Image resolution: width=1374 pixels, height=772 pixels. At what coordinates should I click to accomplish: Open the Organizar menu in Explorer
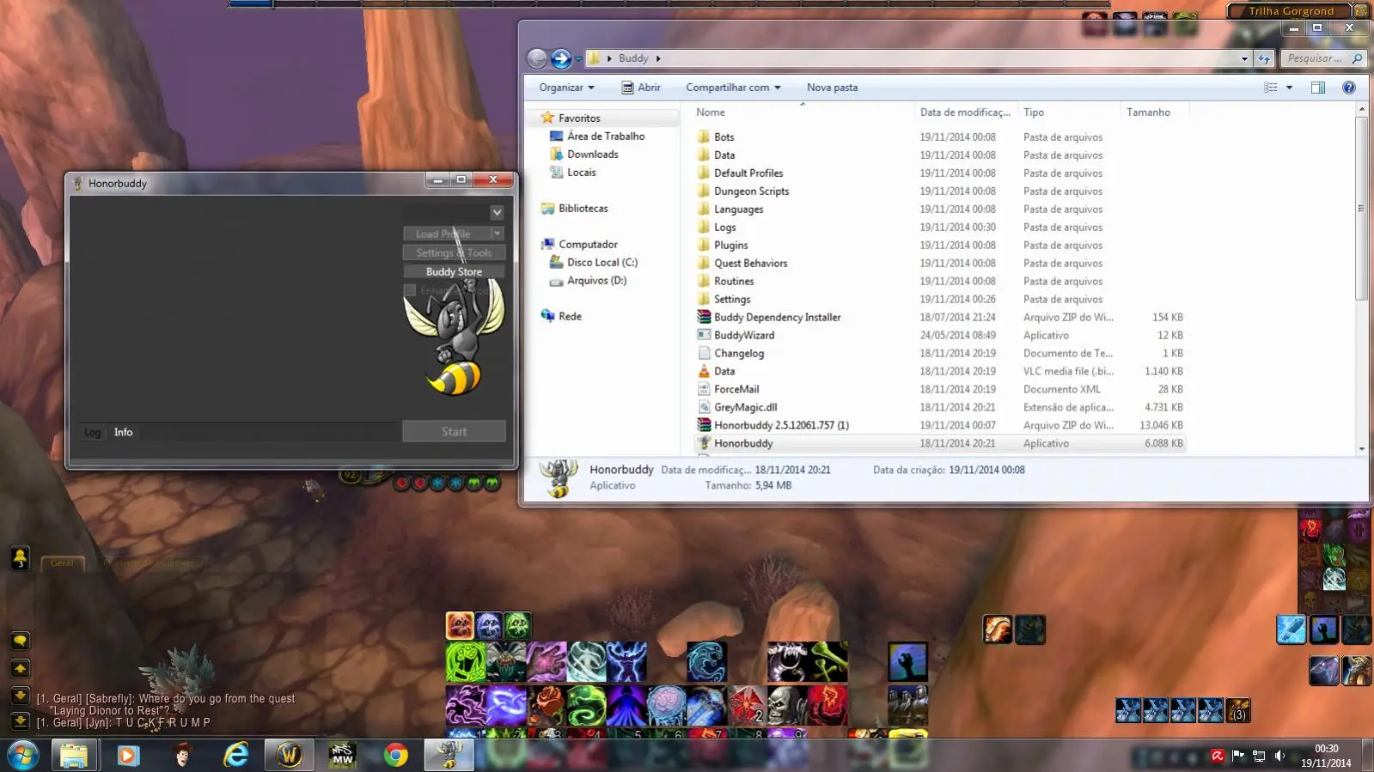coord(566,88)
